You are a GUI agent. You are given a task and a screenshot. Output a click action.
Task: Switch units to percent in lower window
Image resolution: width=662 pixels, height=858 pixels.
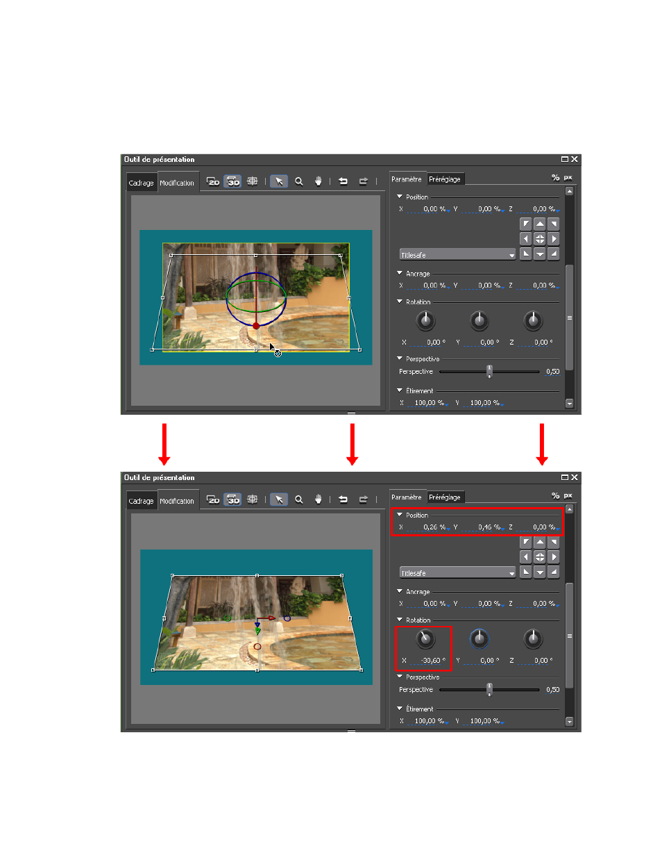pos(555,496)
